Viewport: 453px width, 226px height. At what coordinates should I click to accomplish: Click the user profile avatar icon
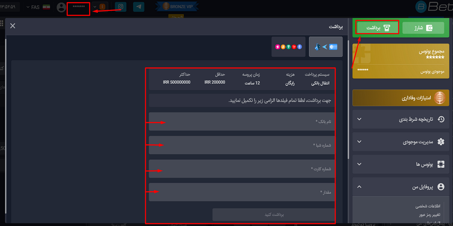[62, 7]
